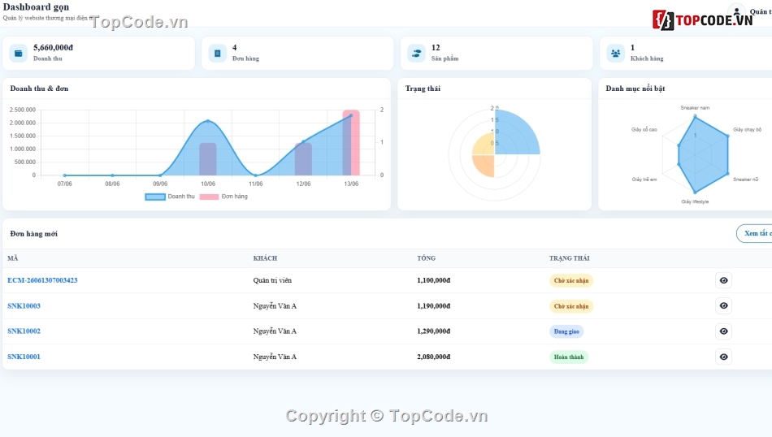Click the wallet icon beside Doanh thu
The width and height of the screenshot is (772, 437).
[x=18, y=53]
